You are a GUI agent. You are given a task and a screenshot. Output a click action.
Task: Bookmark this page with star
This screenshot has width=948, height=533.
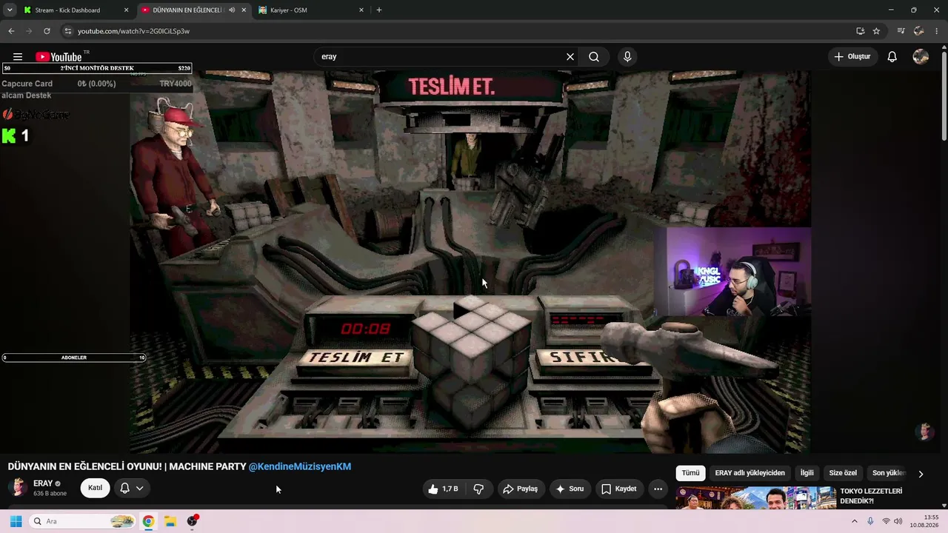click(x=876, y=31)
